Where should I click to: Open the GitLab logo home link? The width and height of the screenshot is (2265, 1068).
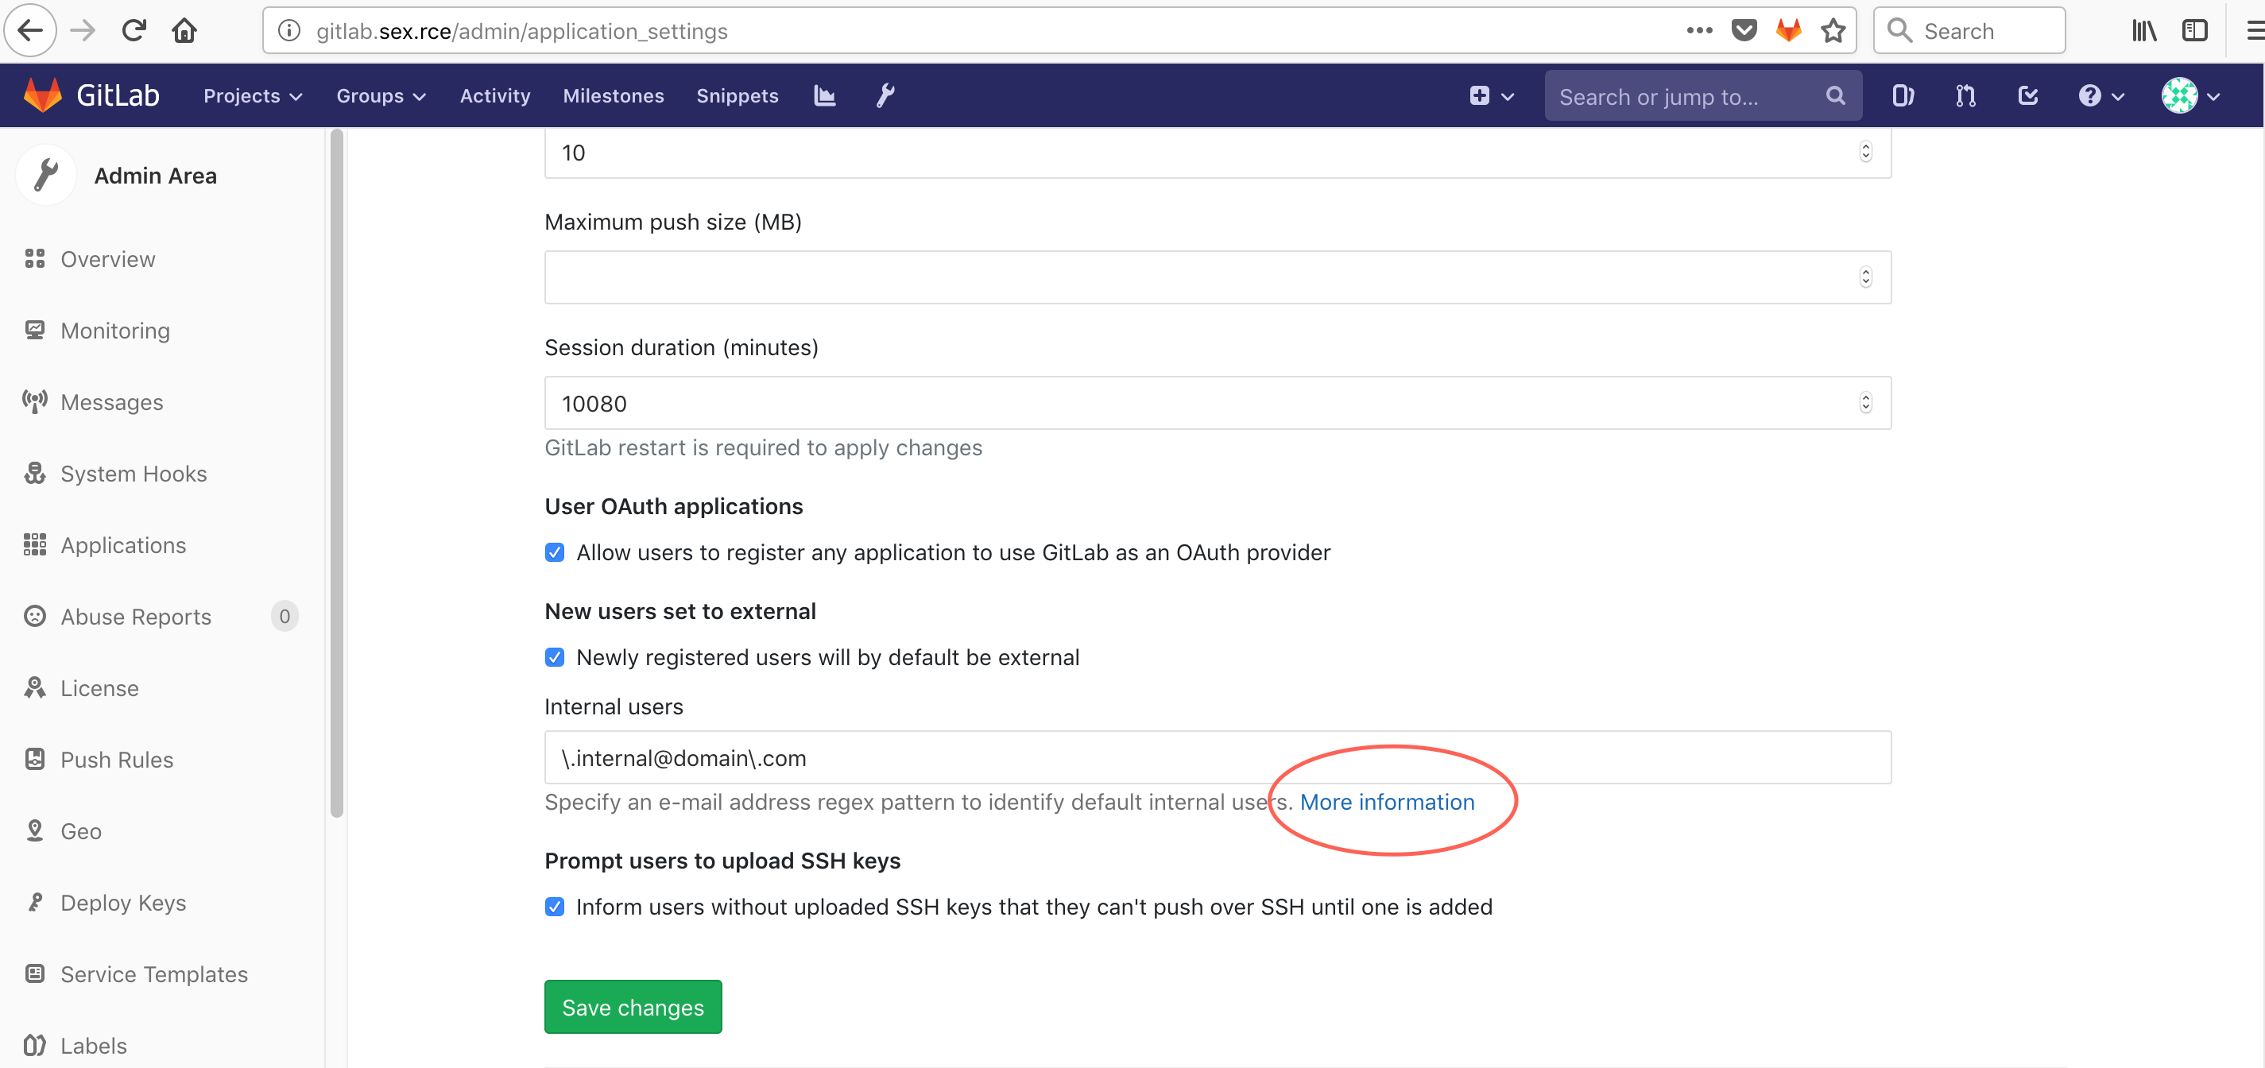(91, 95)
